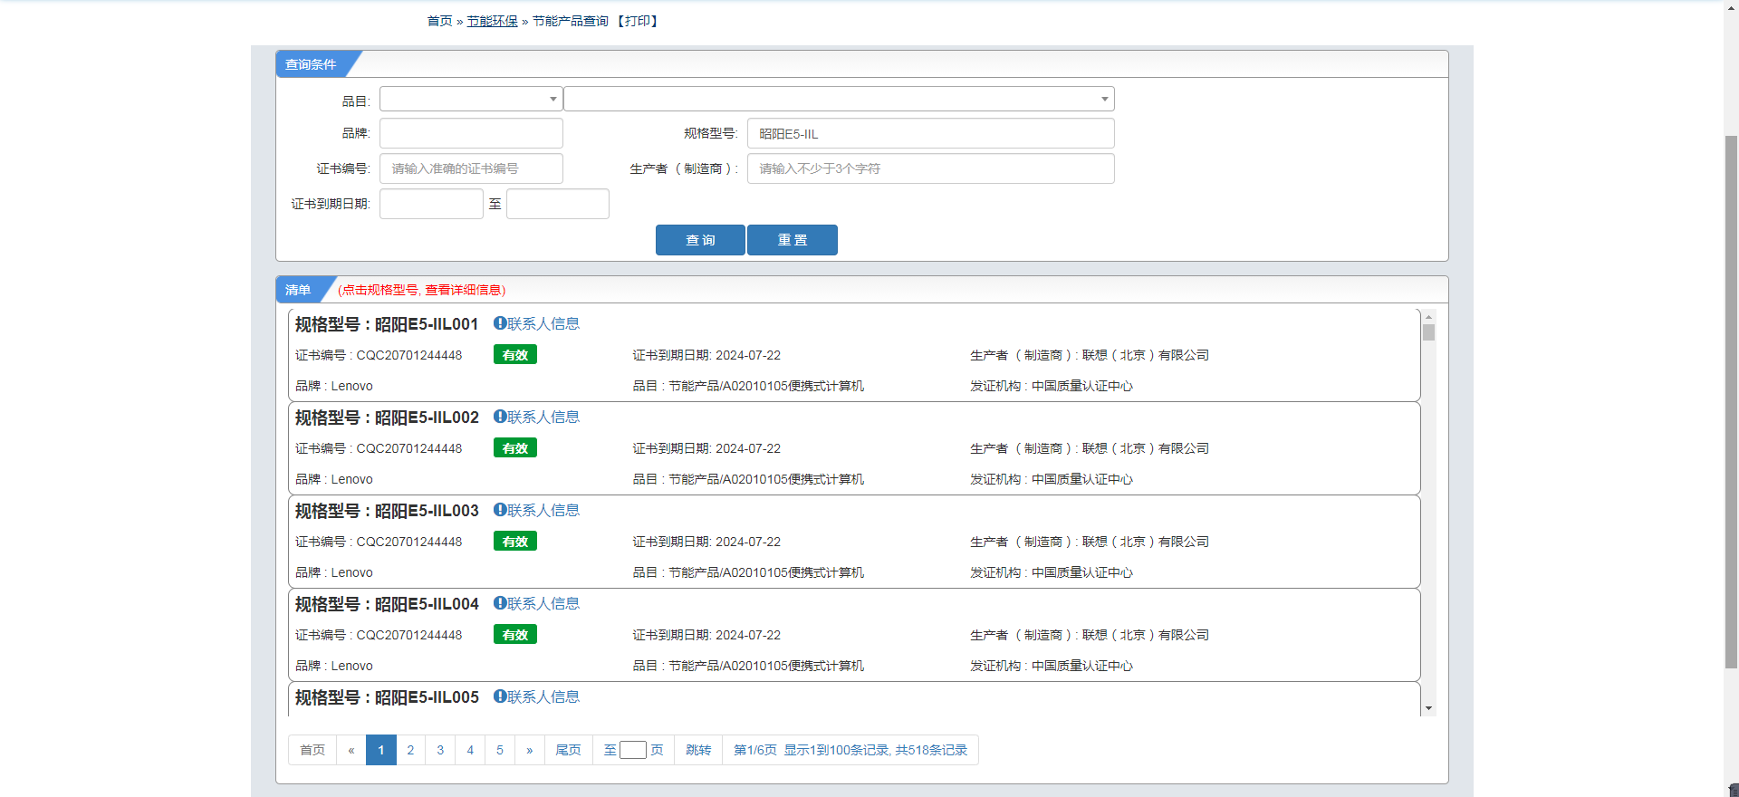This screenshot has height=797, width=1739.
Task: Go to the 节能环保 breadcrumb link
Action: [x=492, y=21]
